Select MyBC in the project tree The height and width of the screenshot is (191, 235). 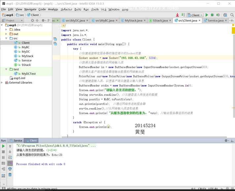pyautogui.click(x=26, y=47)
